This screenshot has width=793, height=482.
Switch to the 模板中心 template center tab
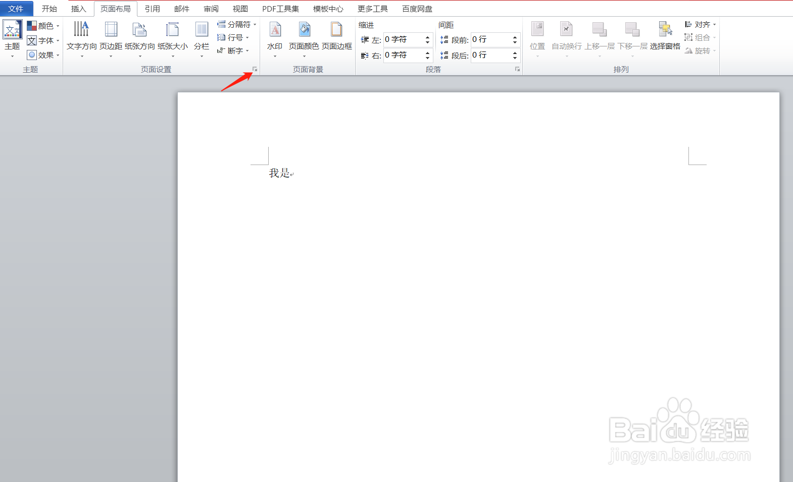(328, 9)
